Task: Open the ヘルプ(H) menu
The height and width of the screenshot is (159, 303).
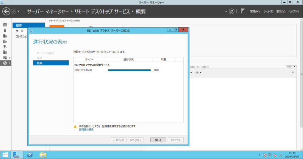Action: click(x=293, y=12)
